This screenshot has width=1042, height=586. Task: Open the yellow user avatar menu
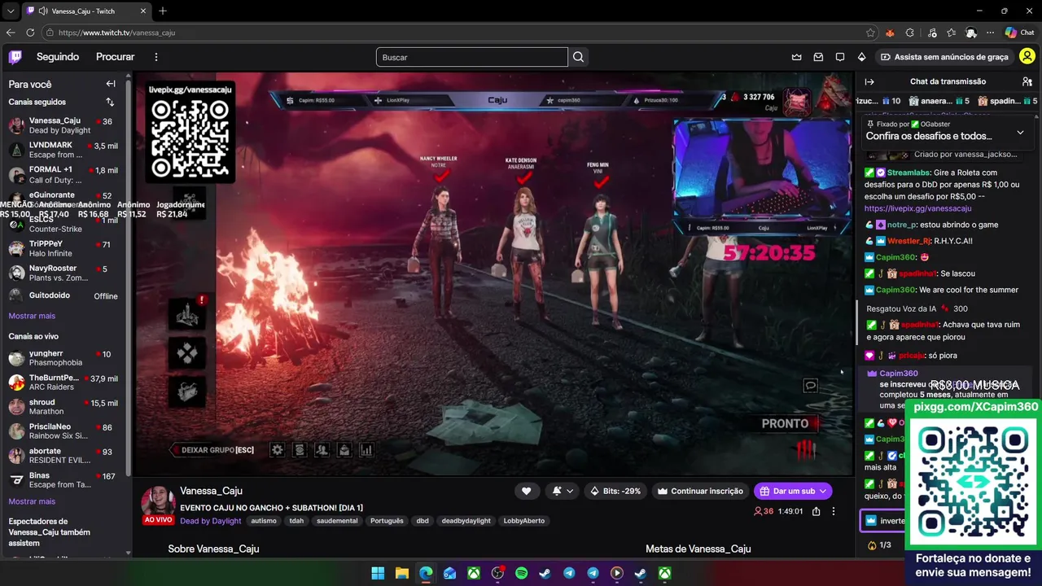[x=1027, y=57]
